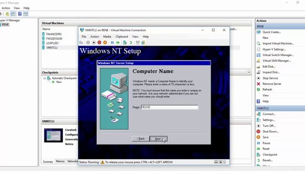Click the Virtual Switch Manager action icon
This screenshot has height=171, width=305.
point(258,55)
